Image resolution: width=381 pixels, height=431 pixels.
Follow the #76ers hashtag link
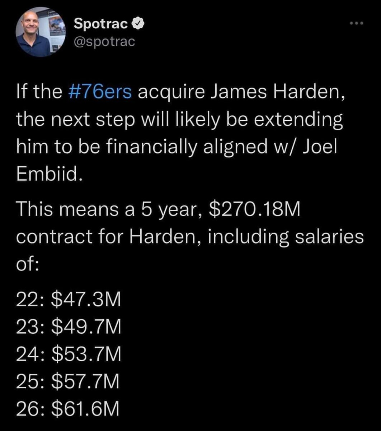point(99,92)
